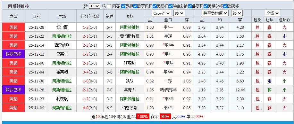294x124 pixels.
Task: Open 伯恩茅斯 team link
Action: click(x=130, y=108)
